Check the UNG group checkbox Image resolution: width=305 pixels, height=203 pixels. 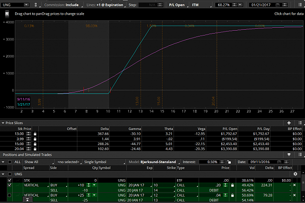tap(10, 174)
